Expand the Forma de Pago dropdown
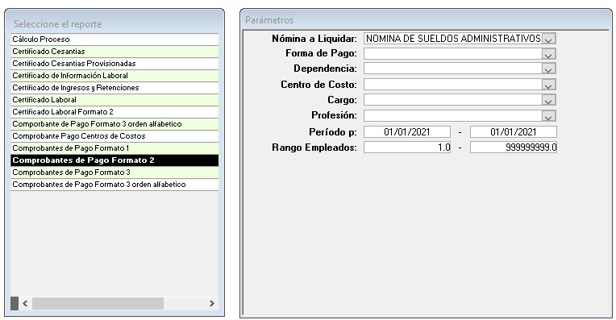 tap(548, 54)
